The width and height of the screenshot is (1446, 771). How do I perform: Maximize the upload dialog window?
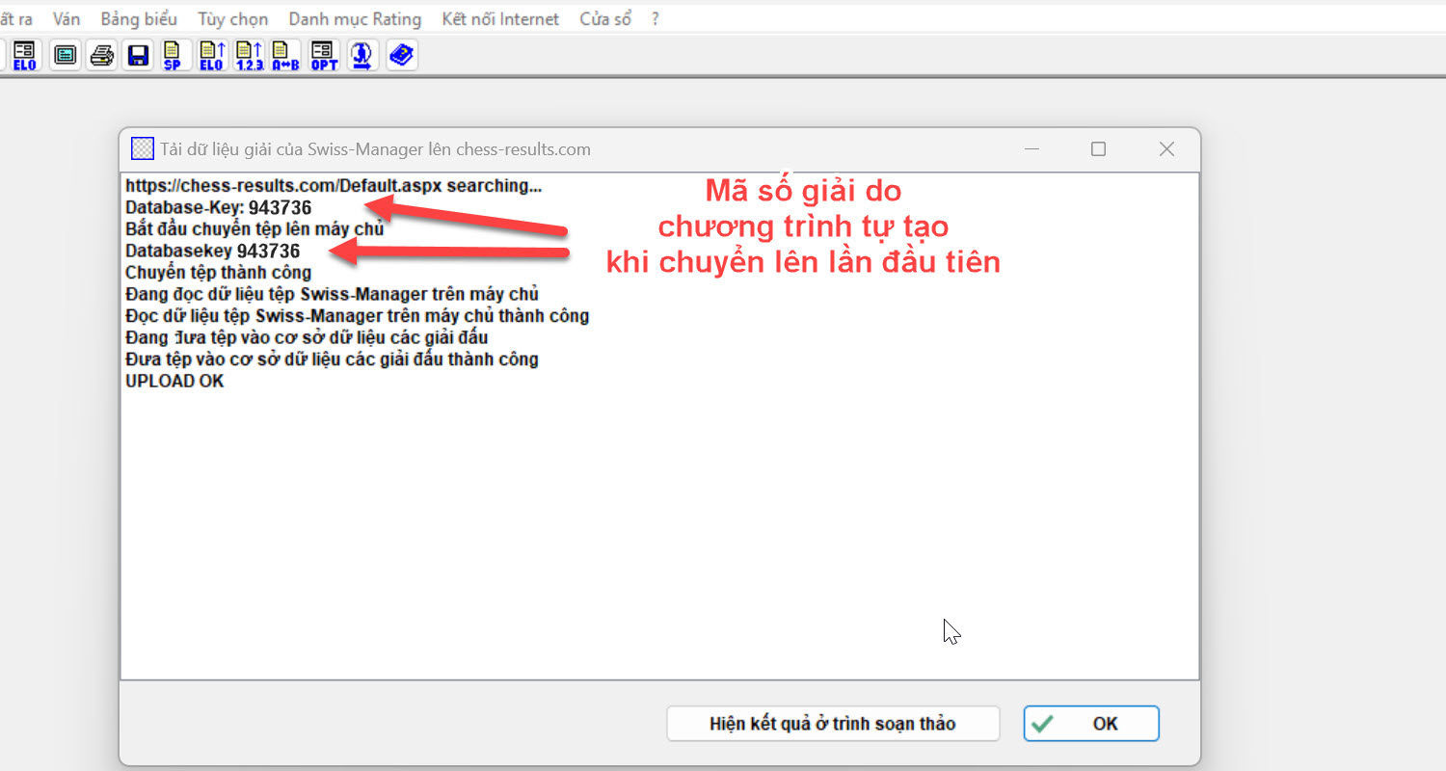click(1098, 149)
